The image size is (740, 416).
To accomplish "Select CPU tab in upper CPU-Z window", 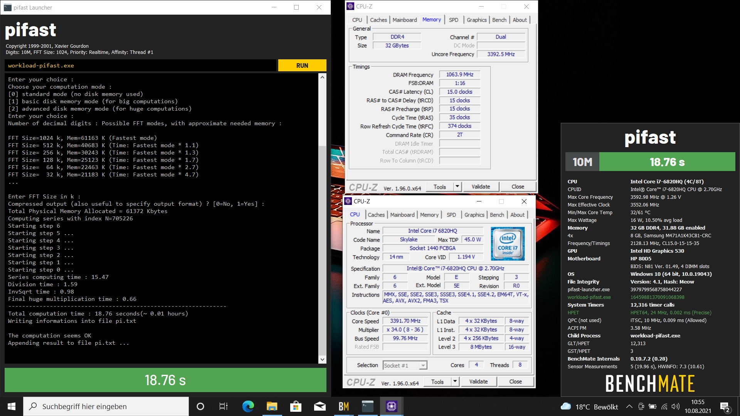I will click(357, 20).
